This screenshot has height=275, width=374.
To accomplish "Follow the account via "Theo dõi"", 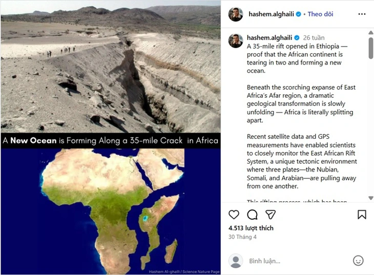I will (x=321, y=14).
